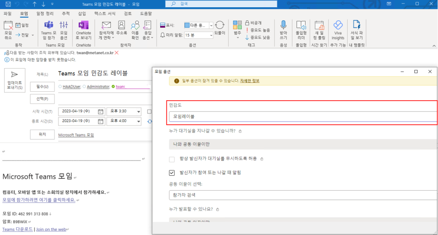Viewport: 438px width, 235px height.
Task: Click the 검색 search box
Action: point(221,4)
